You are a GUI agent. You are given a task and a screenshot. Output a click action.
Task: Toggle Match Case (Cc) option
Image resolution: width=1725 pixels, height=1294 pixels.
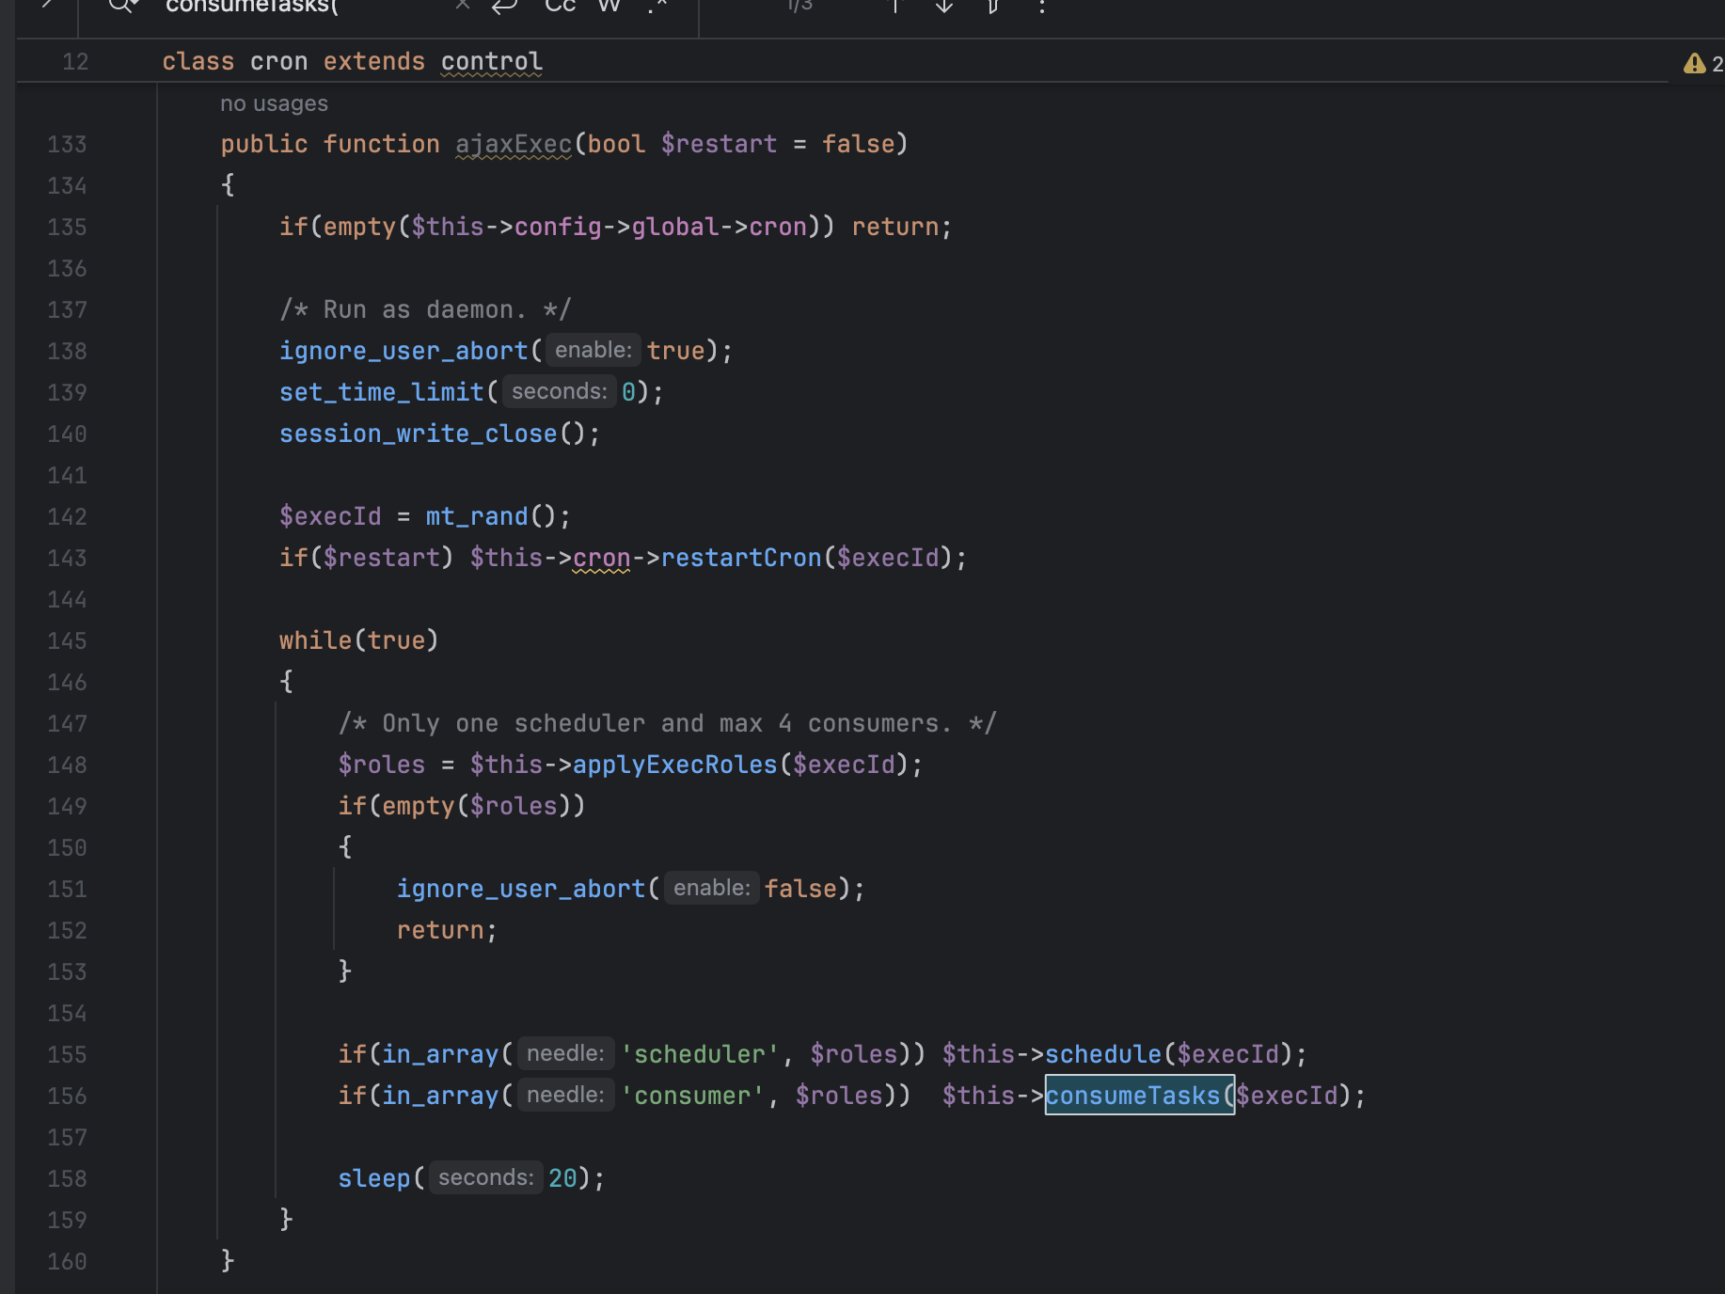point(560,6)
